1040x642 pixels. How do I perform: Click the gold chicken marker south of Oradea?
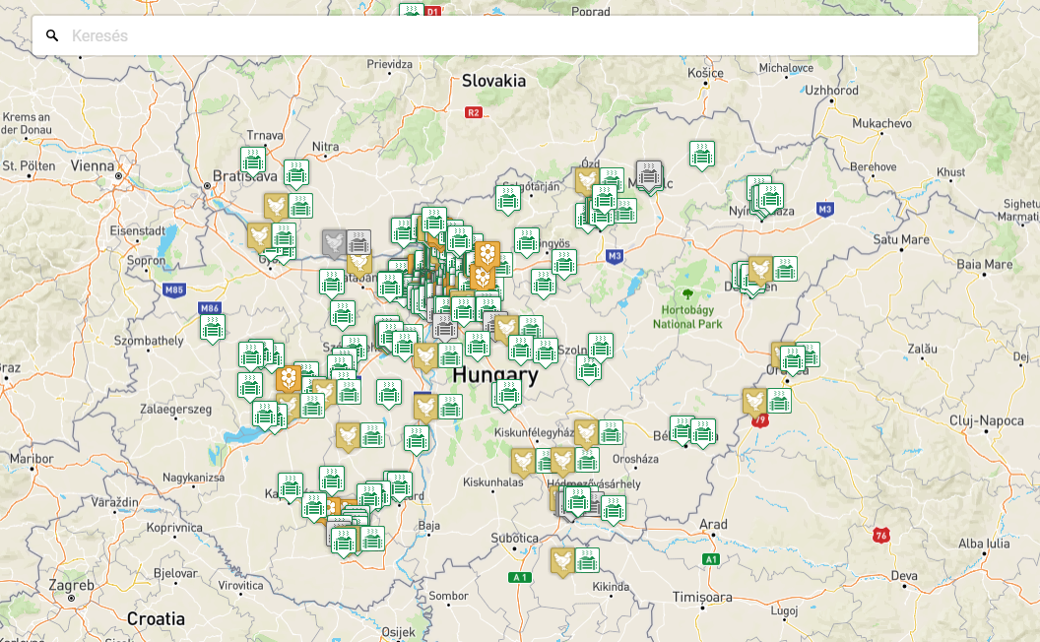pyautogui.click(x=754, y=401)
